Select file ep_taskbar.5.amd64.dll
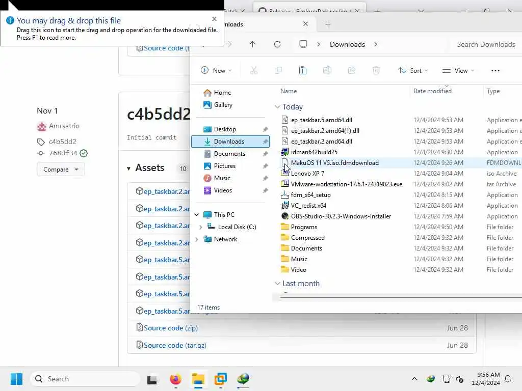This screenshot has height=391, width=522. [321, 120]
